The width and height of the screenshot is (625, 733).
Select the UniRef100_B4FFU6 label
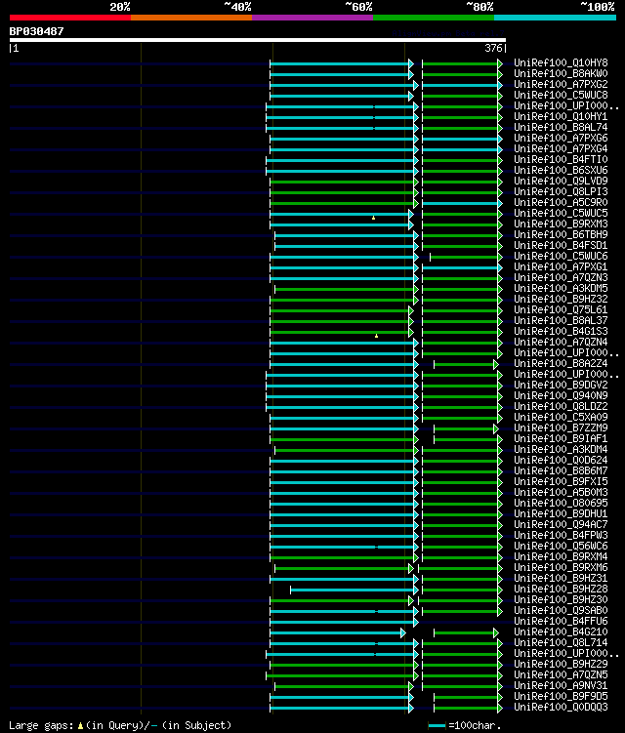561,622
